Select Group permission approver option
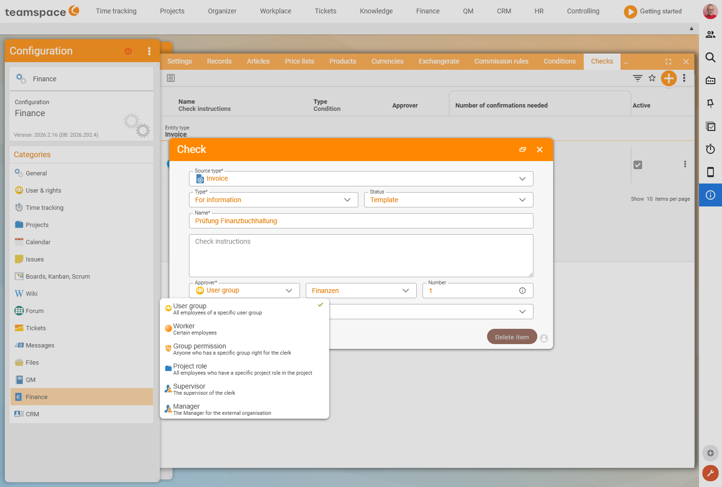The width and height of the screenshot is (722, 487). pos(244,349)
